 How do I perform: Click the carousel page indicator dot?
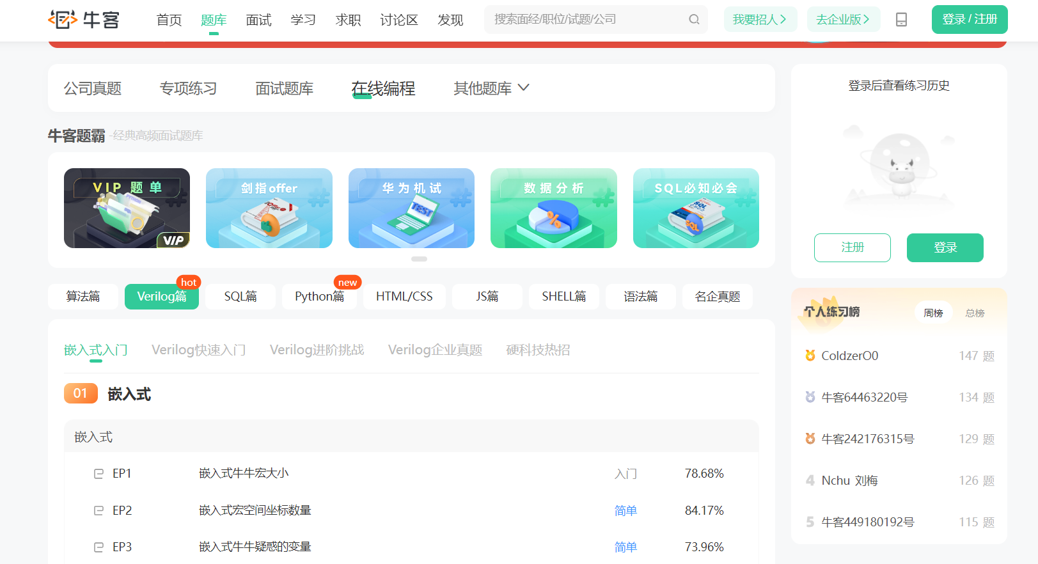[x=419, y=259]
